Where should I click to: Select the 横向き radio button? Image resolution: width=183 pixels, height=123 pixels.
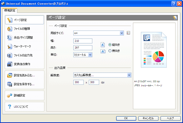[110, 51]
